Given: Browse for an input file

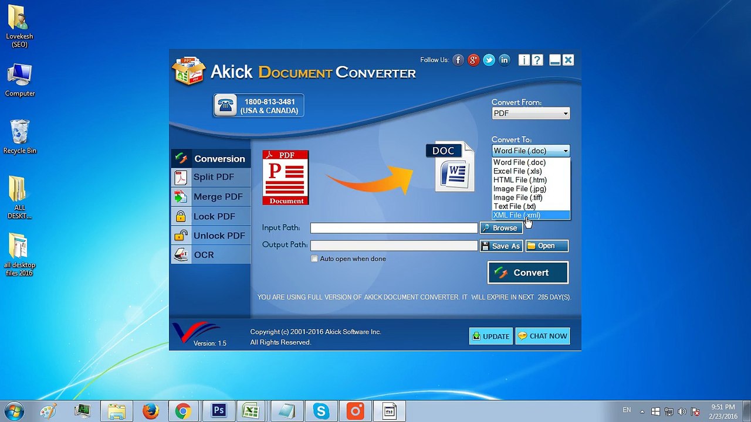Looking at the screenshot, I should tap(501, 228).
